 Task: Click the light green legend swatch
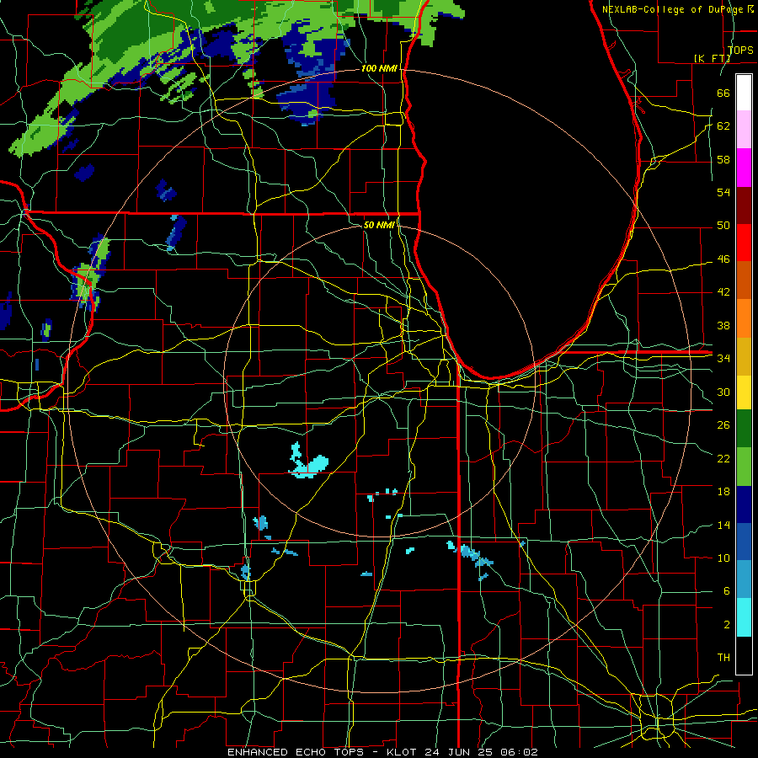(744, 466)
